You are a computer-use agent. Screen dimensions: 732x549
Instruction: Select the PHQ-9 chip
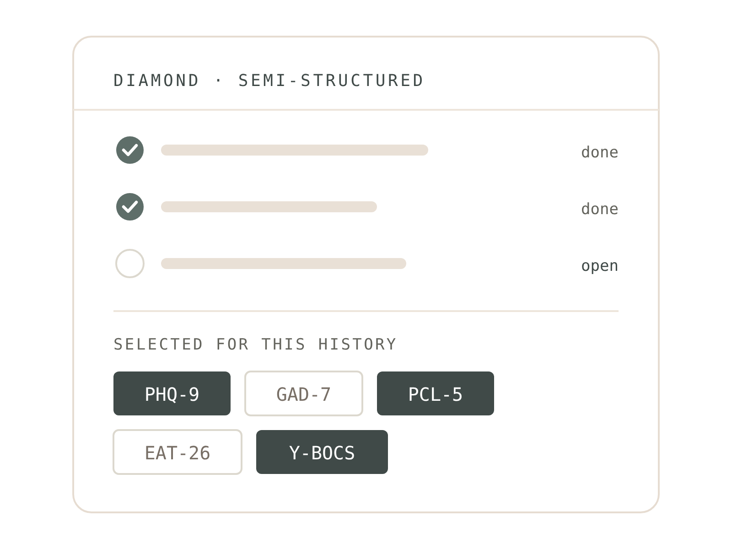click(172, 393)
